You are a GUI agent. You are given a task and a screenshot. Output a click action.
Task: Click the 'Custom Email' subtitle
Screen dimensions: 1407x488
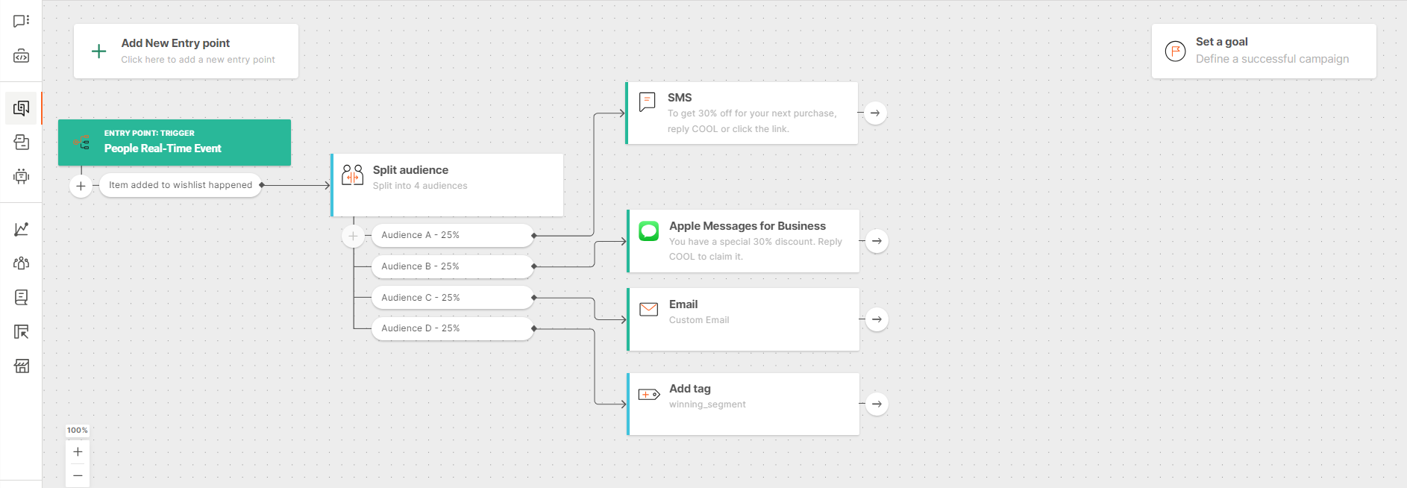click(699, 320)
